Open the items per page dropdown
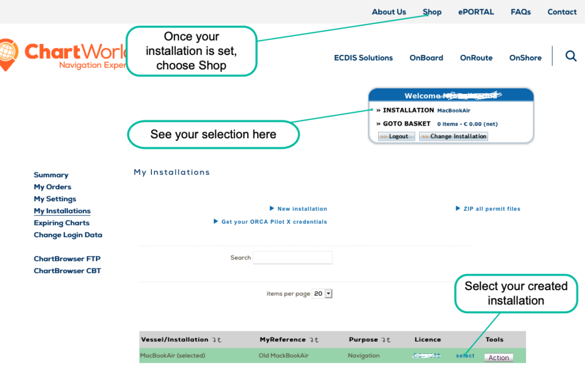Image resolution: width=585 pixels, height=381 pixels. (323, 293)
